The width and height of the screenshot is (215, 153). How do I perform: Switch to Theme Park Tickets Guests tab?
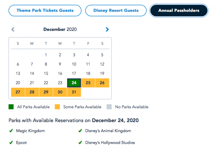[45, 10]
